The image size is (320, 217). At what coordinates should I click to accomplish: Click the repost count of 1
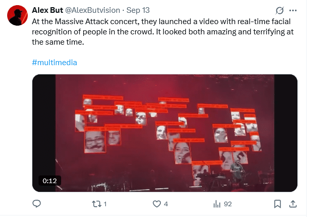105,204
